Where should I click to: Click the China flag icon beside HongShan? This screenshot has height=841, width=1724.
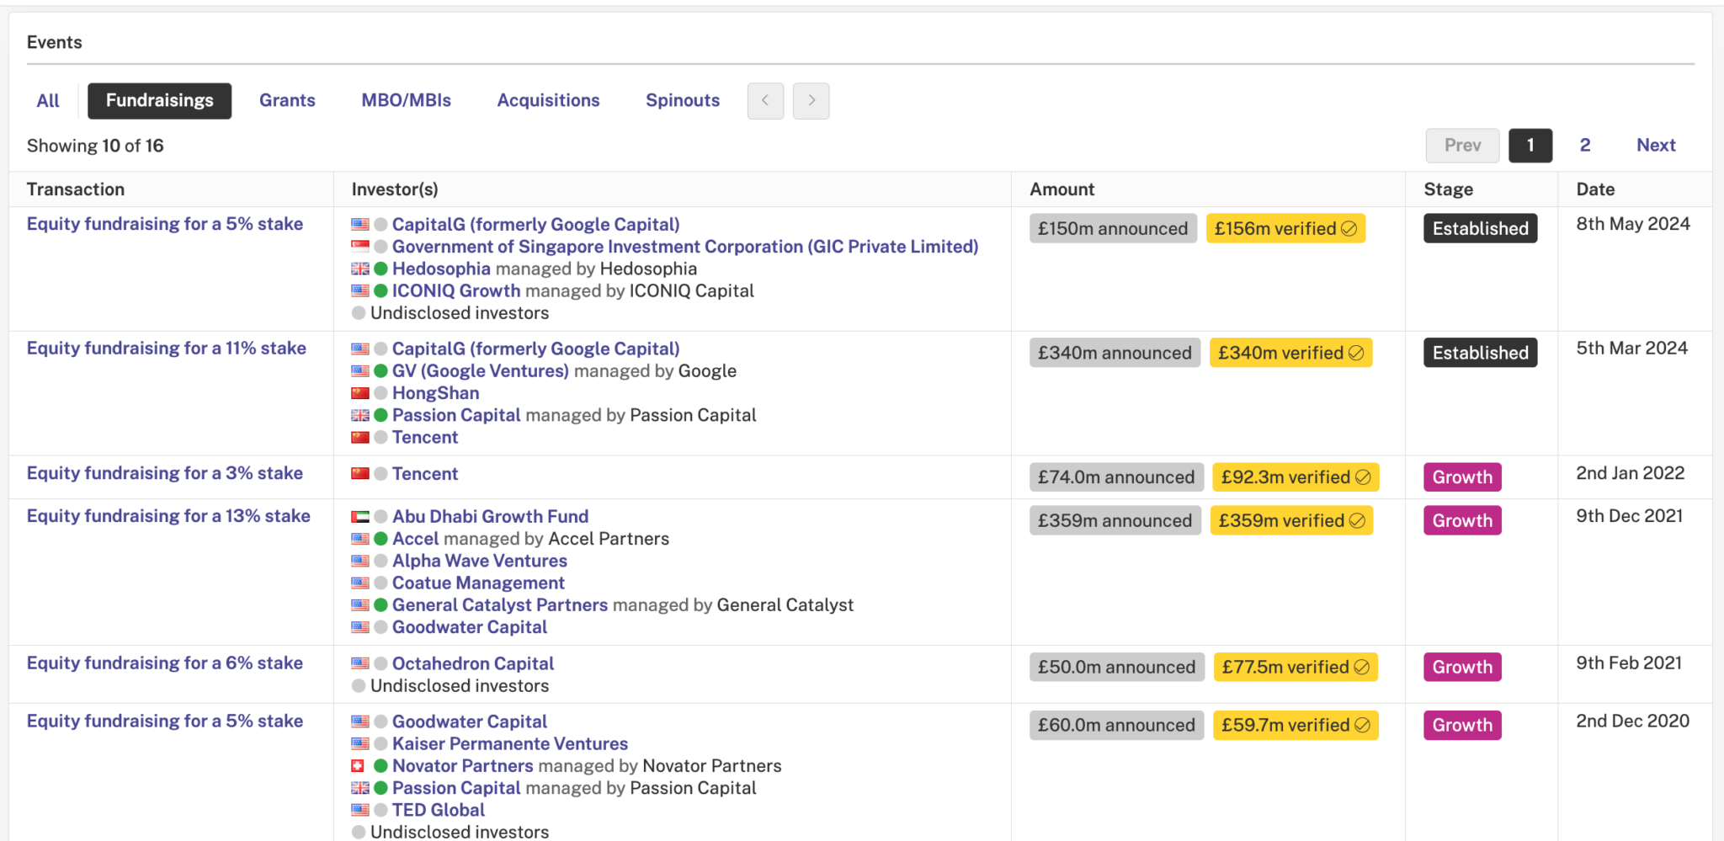360,393
